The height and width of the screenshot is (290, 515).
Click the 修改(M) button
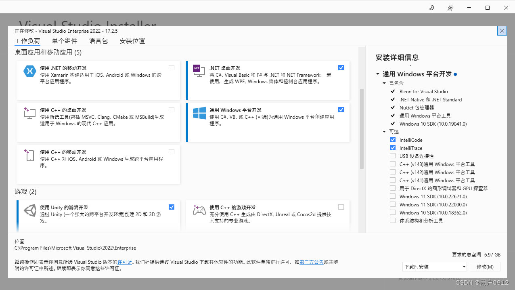pos(485,267)
